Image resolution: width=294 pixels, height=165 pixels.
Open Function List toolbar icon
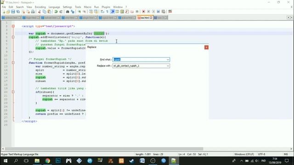pos(127,11)
